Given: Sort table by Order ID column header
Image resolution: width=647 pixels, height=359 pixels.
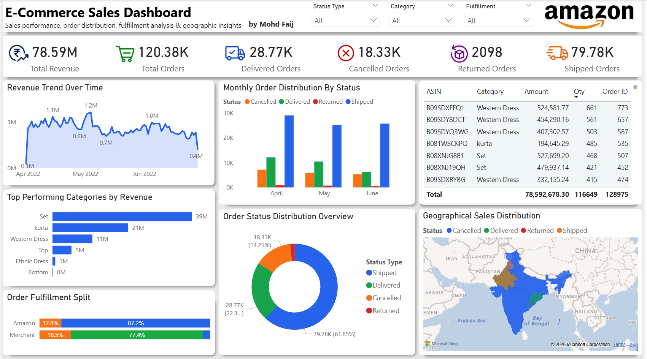Looking at the screenshot, I should pyautogui.click(x=615, y=92).
